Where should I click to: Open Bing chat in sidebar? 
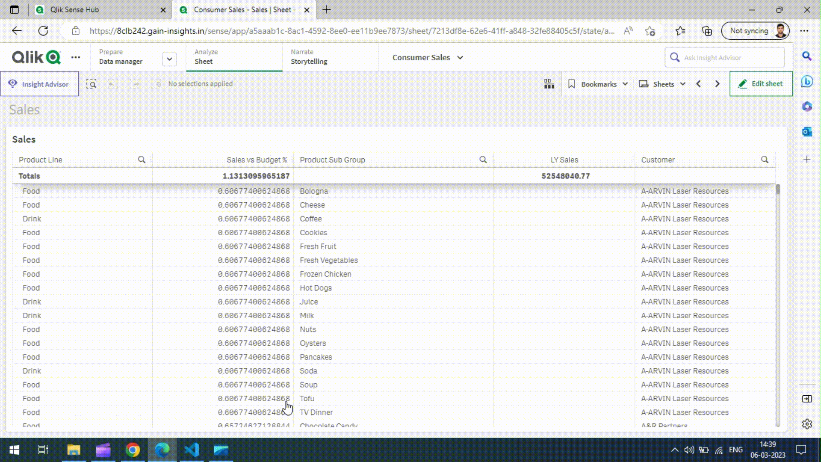pos(807,81)
